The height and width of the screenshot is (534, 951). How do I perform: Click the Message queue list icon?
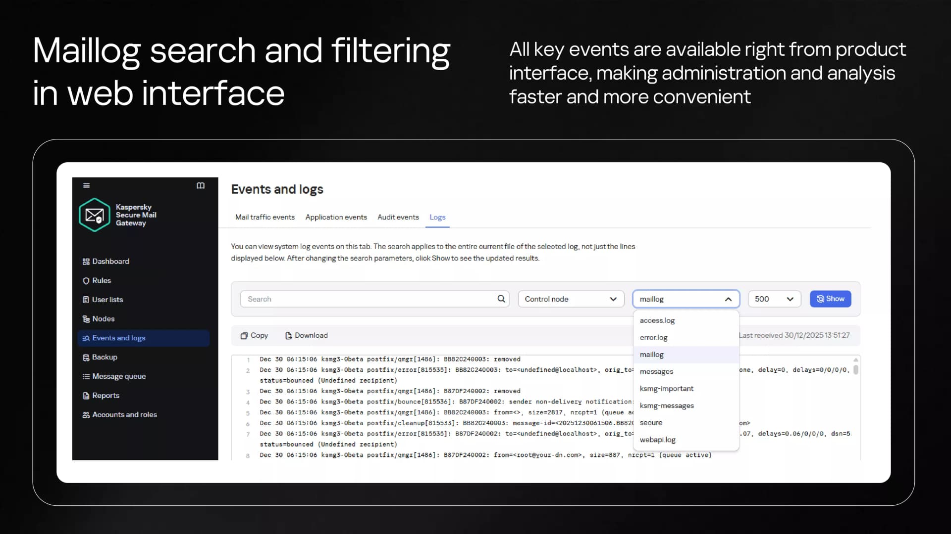[86, 376]
